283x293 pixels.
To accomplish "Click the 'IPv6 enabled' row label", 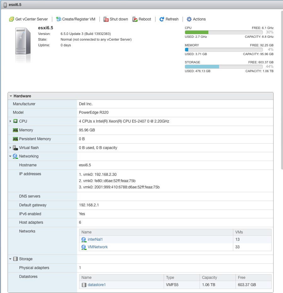I will [30, 214].
